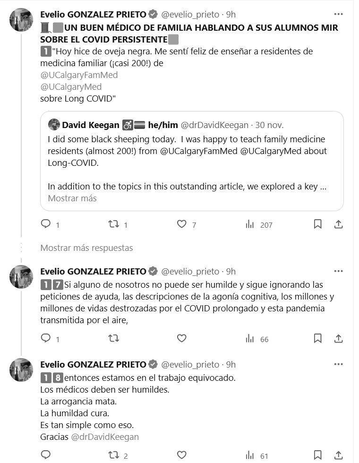View analytics showing 207 views
This screenshot has height=463, width=359.
pyautogui.click(x=250, y=224)
